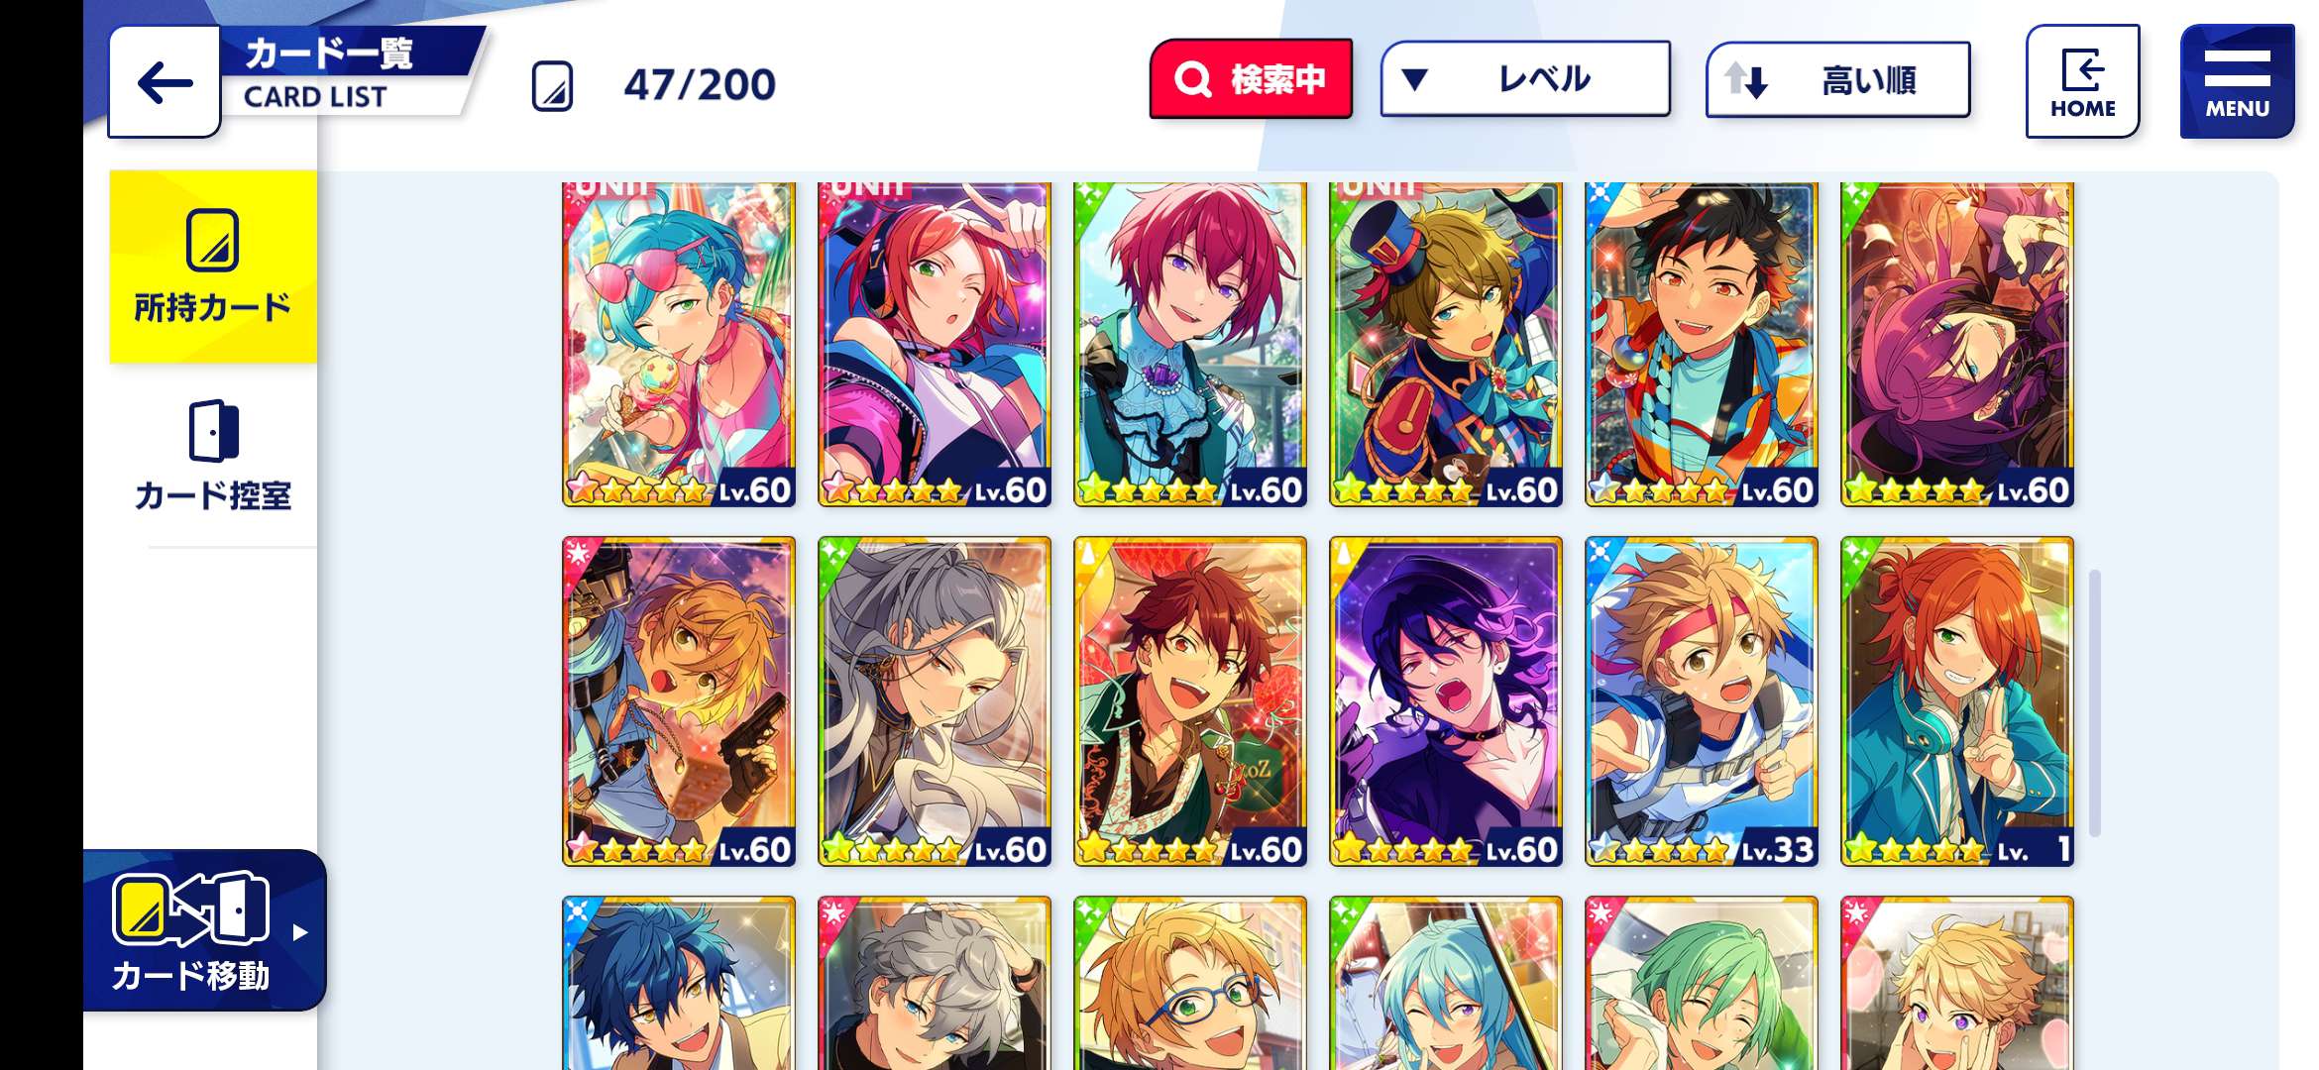Select the blond character holding a pistol card

[x=679, y=701]
